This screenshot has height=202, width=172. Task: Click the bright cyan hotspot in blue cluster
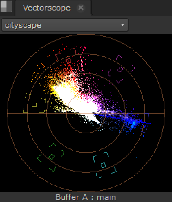pyautogui.click(x=134, y=124)
